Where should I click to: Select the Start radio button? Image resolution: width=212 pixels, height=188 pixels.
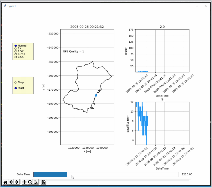(x=16, y=88)
